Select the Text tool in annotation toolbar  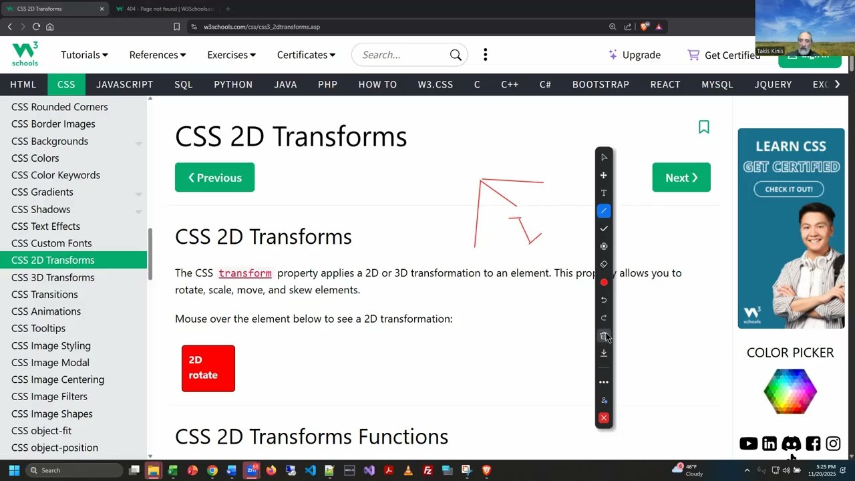pos(604,193)
